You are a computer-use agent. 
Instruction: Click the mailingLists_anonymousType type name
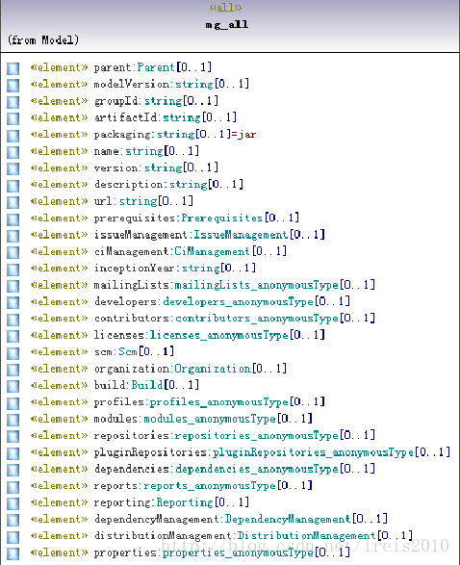pyautogui.click(x=257, y=285)
